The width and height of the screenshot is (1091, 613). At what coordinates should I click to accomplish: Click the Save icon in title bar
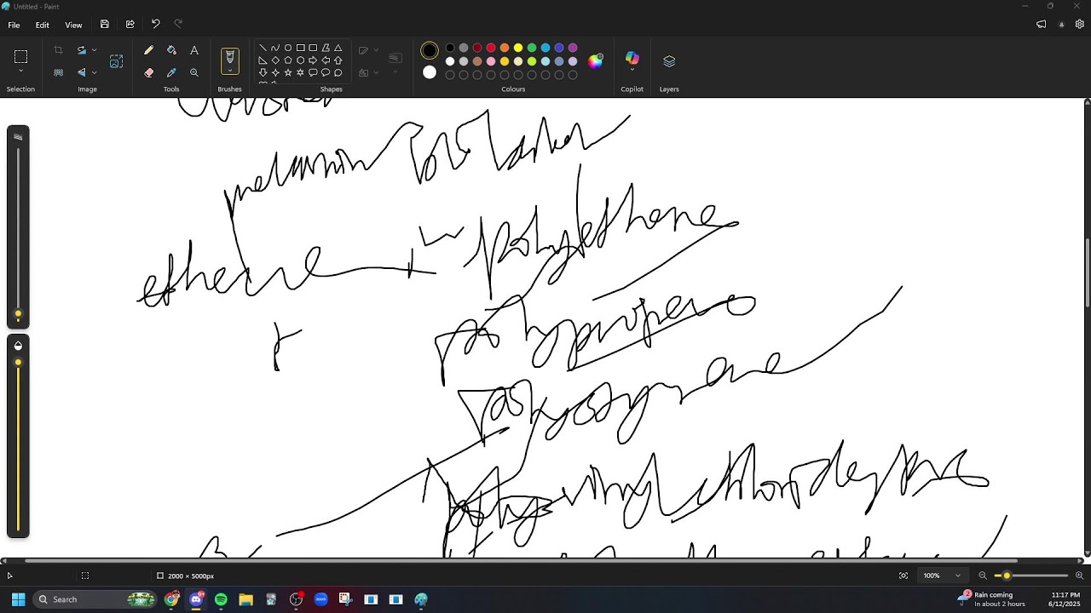(105, 25)
